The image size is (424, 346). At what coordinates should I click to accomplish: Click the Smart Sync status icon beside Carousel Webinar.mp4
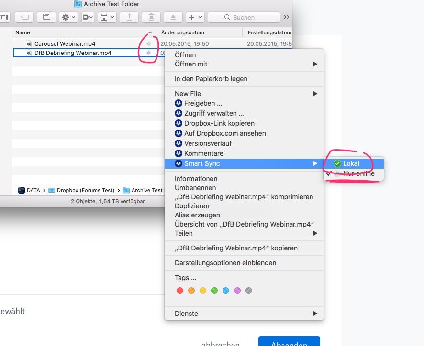[148, 43]
